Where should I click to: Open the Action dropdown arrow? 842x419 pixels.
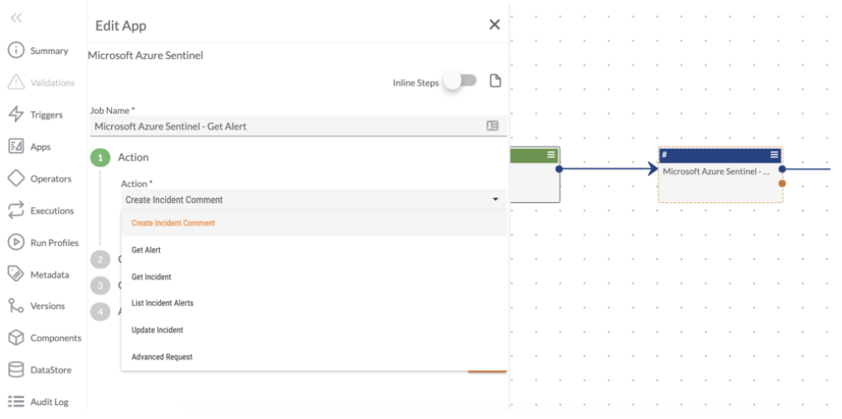(x=495, y=200)
